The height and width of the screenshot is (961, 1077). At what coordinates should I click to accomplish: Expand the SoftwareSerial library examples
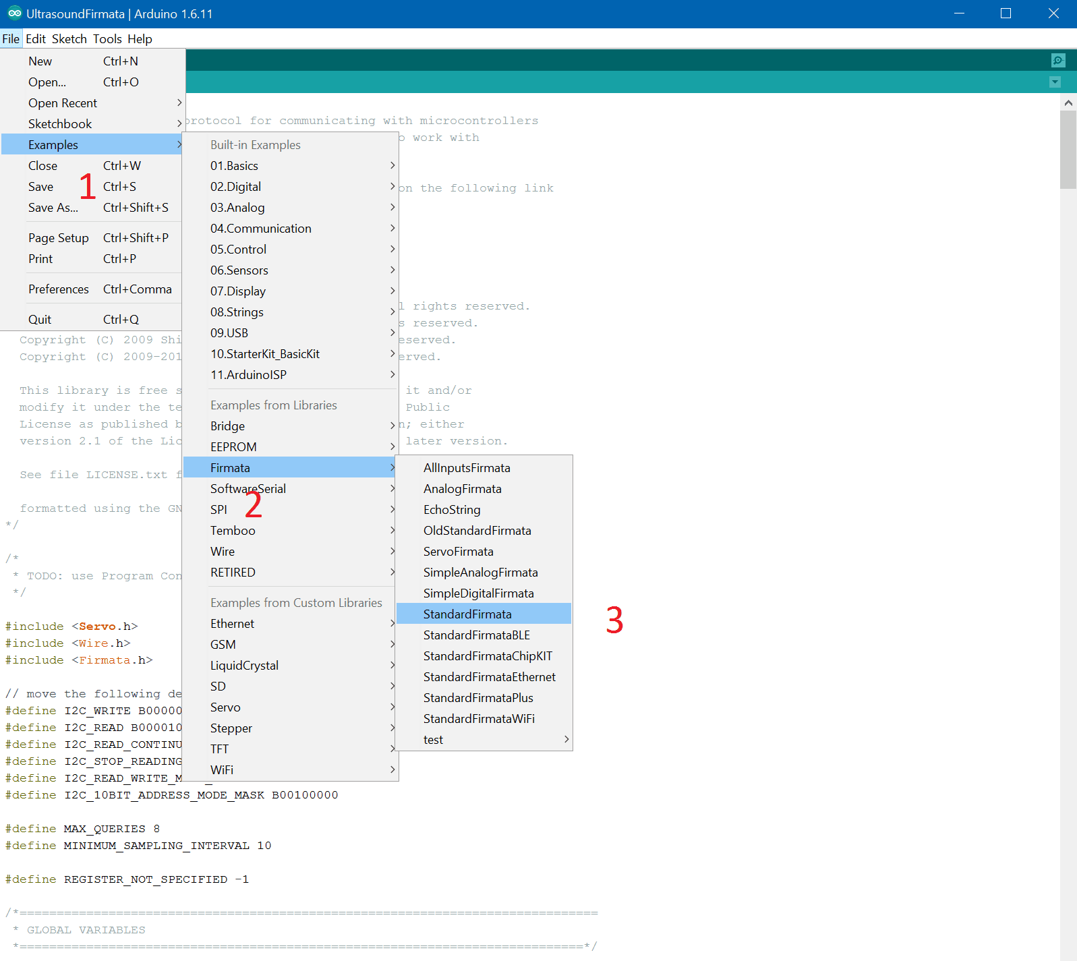coord(291,489)
